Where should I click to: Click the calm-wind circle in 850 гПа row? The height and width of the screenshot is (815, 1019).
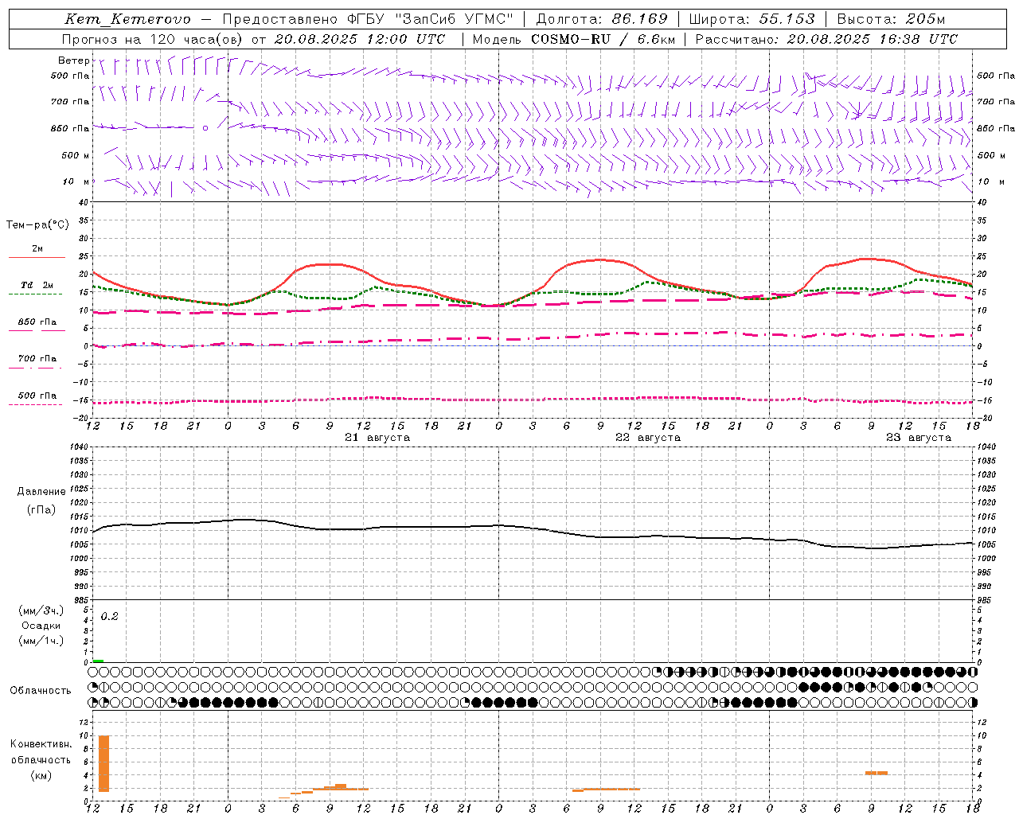pyautogui.click(x=205, y=127)
